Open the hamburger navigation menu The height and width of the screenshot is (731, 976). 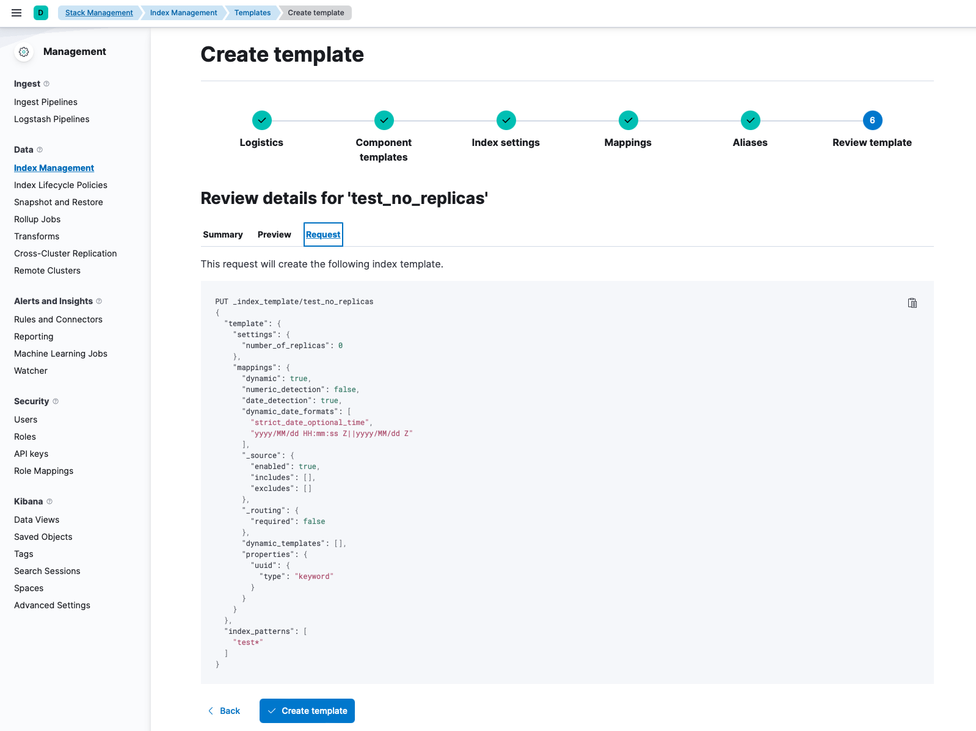pos(16,13)
